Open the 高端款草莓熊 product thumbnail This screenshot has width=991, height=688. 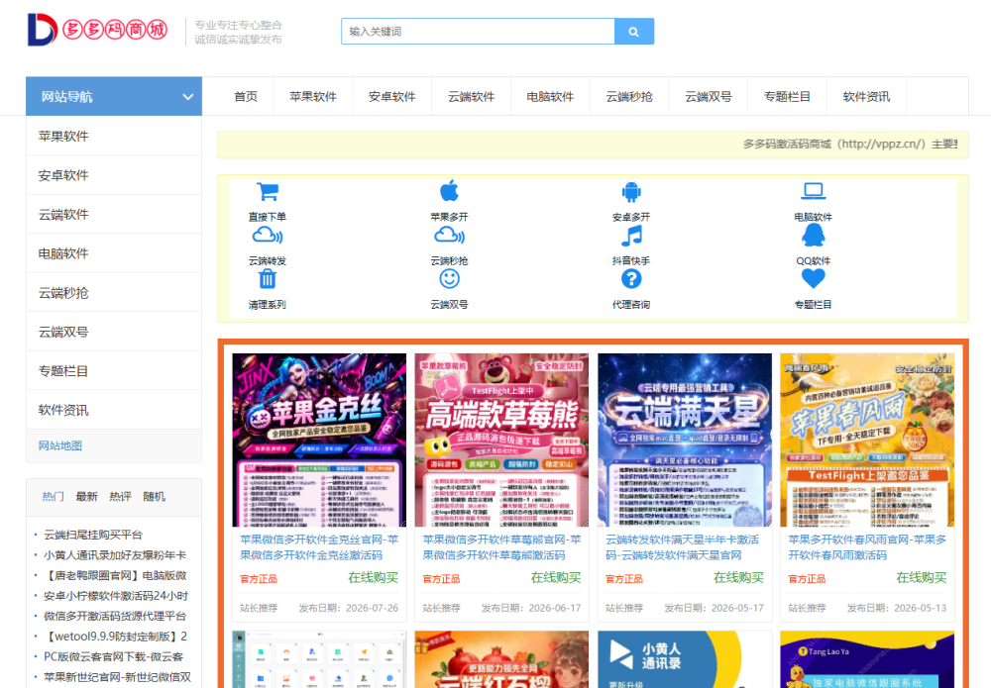pyautogui.click(x=501, y=440)
